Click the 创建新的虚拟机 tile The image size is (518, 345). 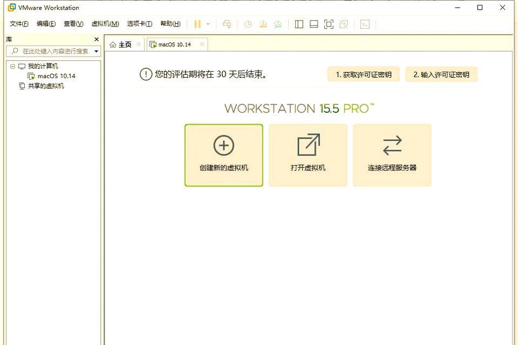coord(224,155)
